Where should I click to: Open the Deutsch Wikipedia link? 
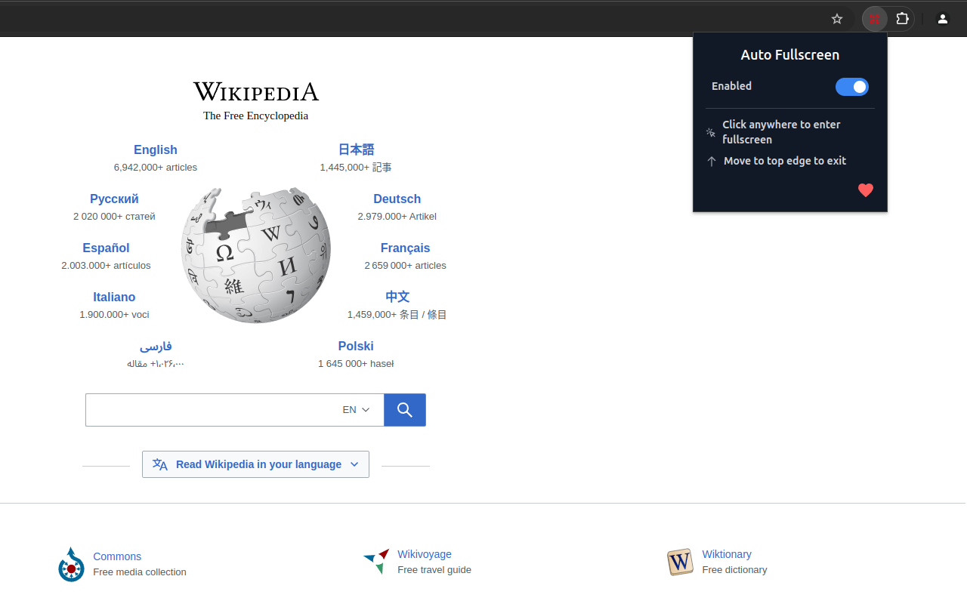pyautogui.click(x=397, y=199)
